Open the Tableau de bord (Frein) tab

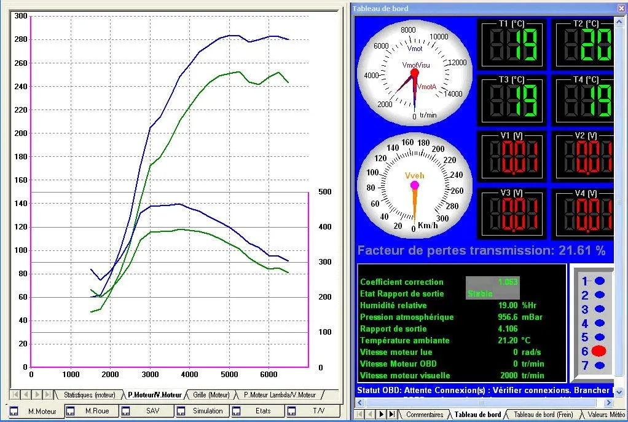(x=543, y=415)
